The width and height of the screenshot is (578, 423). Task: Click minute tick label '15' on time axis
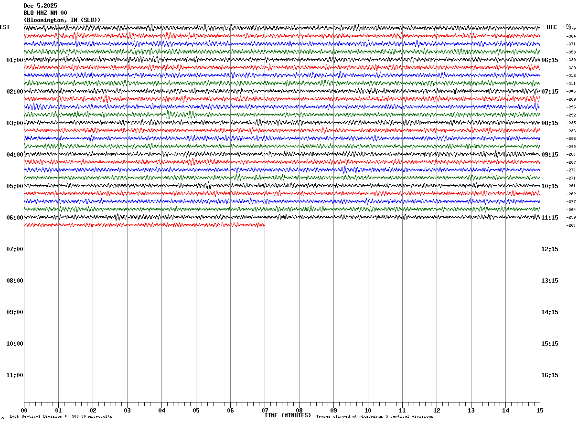tap(540, 411)
